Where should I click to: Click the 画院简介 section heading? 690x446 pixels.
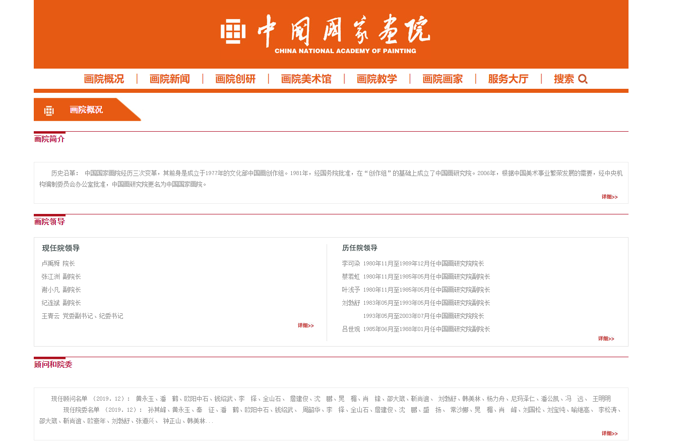click(x=49, y=139)
